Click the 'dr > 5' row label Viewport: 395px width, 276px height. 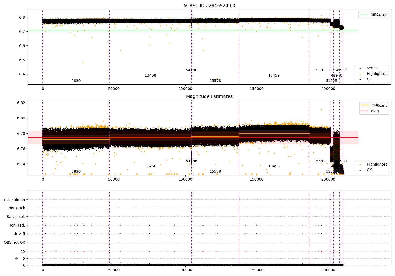click(x=19, y=234)
